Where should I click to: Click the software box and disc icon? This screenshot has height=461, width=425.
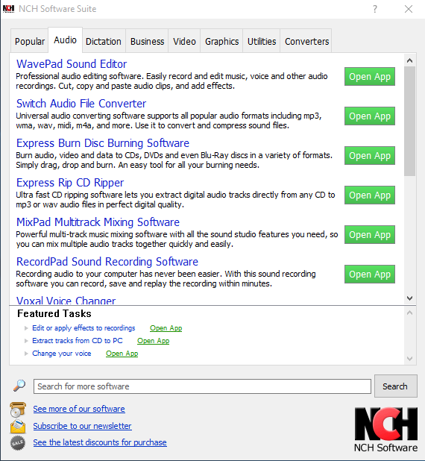[x=18, y=410]
